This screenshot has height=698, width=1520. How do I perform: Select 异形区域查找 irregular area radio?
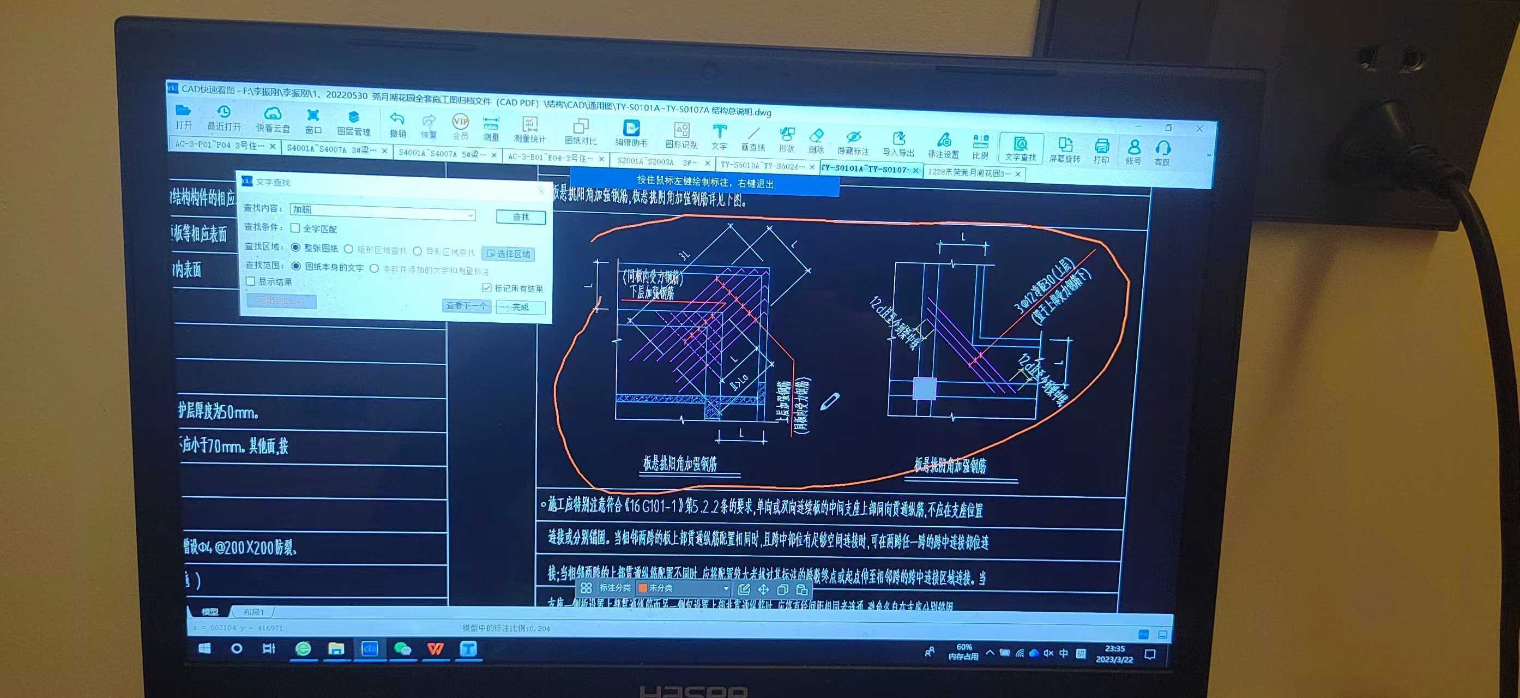coord(417,251)
